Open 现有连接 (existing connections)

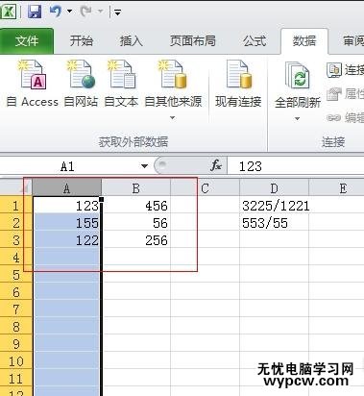click(x=238, y=84)
